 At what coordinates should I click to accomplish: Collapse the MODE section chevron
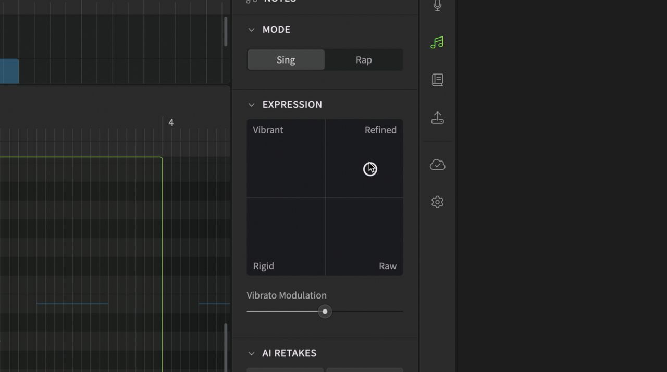[x=252, y=30]
